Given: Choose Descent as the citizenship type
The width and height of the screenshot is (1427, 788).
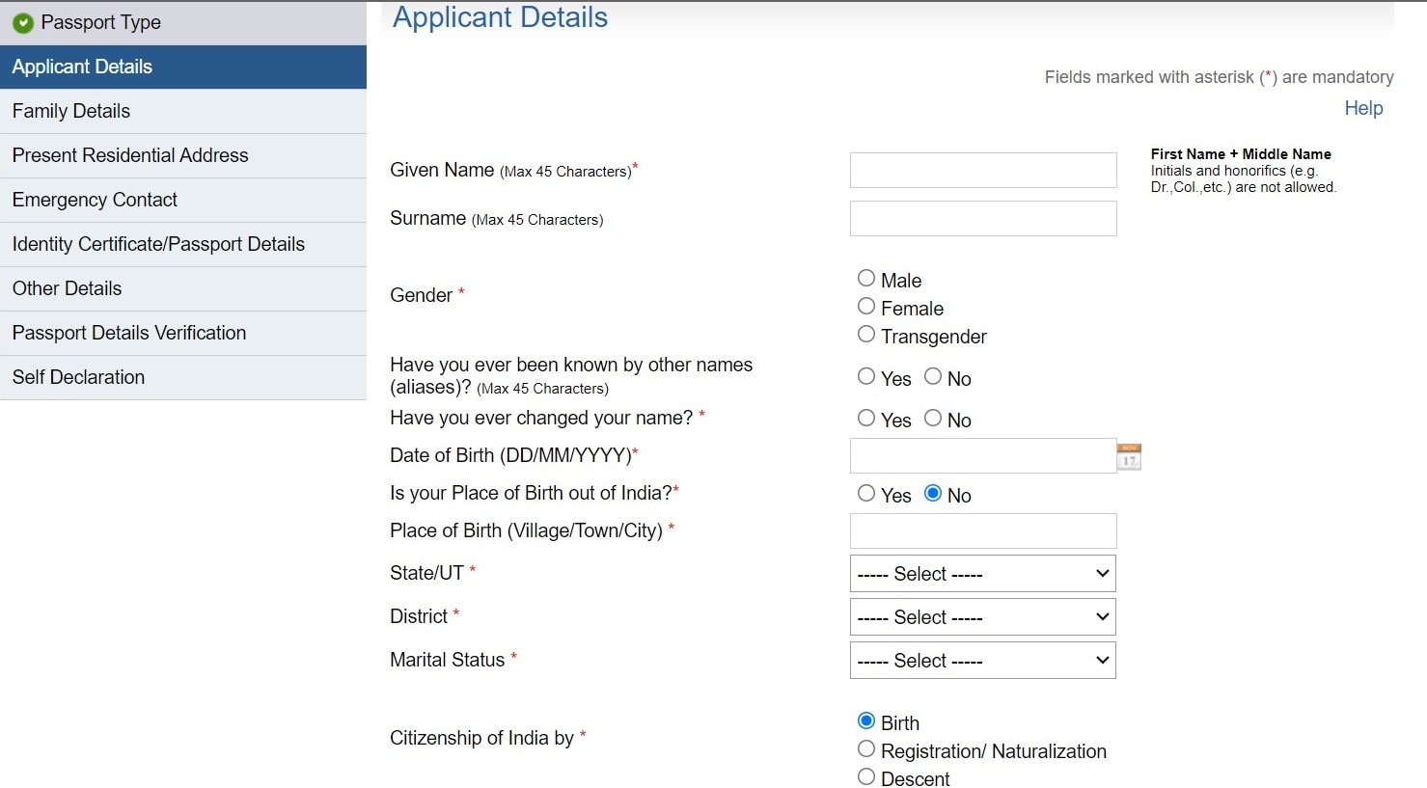Looking at the screenshot, I should [866, 777].
